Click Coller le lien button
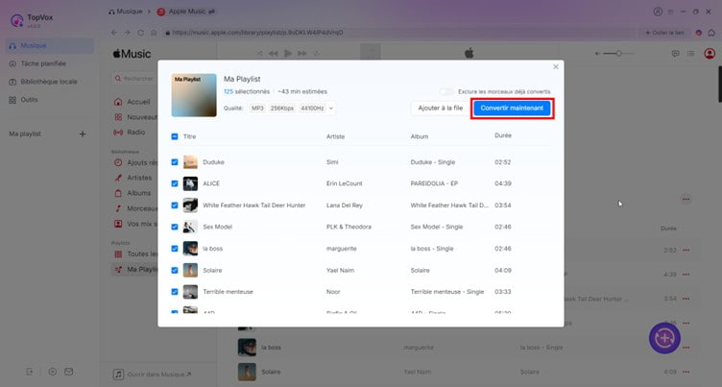The image size is (722, 387). tap(664, 33)
